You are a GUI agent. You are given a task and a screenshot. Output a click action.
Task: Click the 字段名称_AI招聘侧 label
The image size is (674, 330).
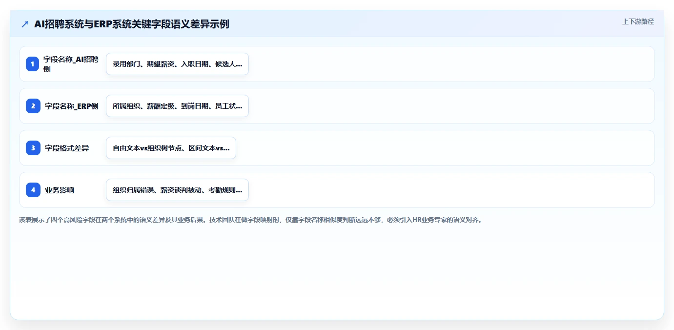click(71, 64)
